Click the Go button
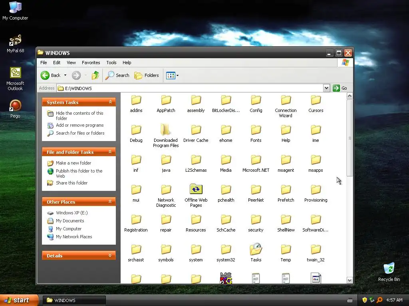This screenshot has width=409, height=306. 340,88
